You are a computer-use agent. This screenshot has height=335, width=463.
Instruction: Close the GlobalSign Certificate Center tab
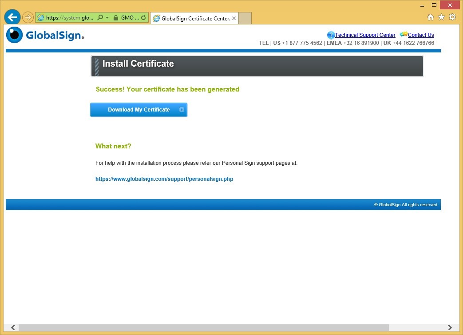point(234,18)
